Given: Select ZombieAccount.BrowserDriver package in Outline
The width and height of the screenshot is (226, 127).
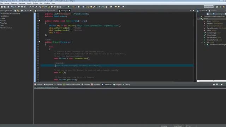Looking at the screenshot, I should click(214, 17).
